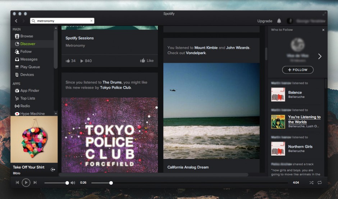The image size is (338, 199).
Task: Click the main feed vertical scrollbar
Action: 266,54
